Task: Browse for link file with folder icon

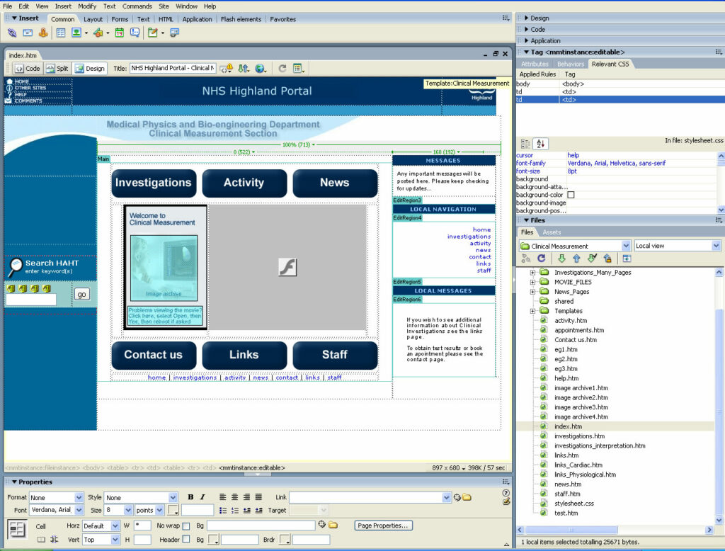Action: (467, 497)
